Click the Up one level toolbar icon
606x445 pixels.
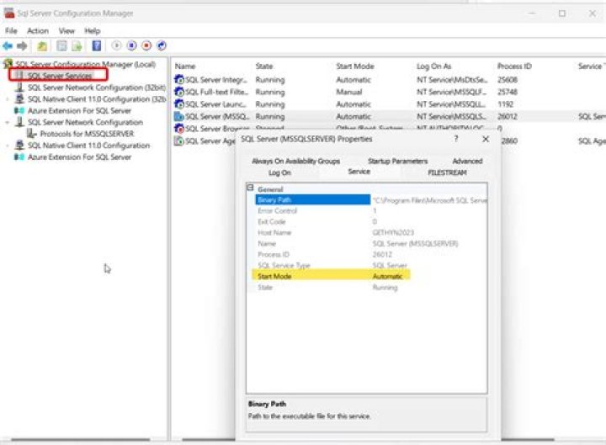tap(42, 46)
